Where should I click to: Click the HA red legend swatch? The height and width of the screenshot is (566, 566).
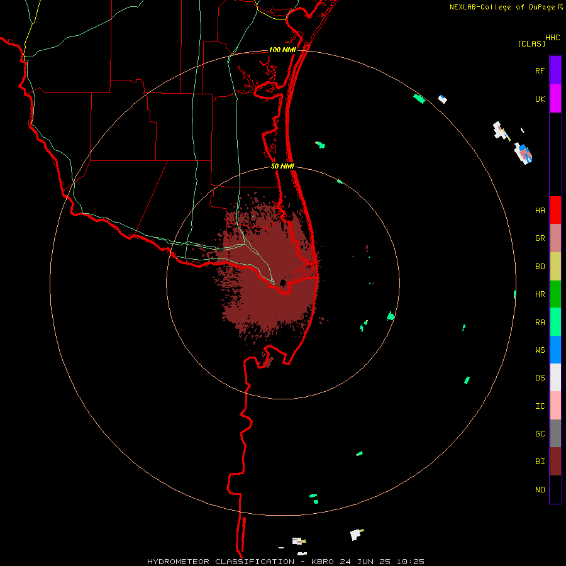pos(555,210)
